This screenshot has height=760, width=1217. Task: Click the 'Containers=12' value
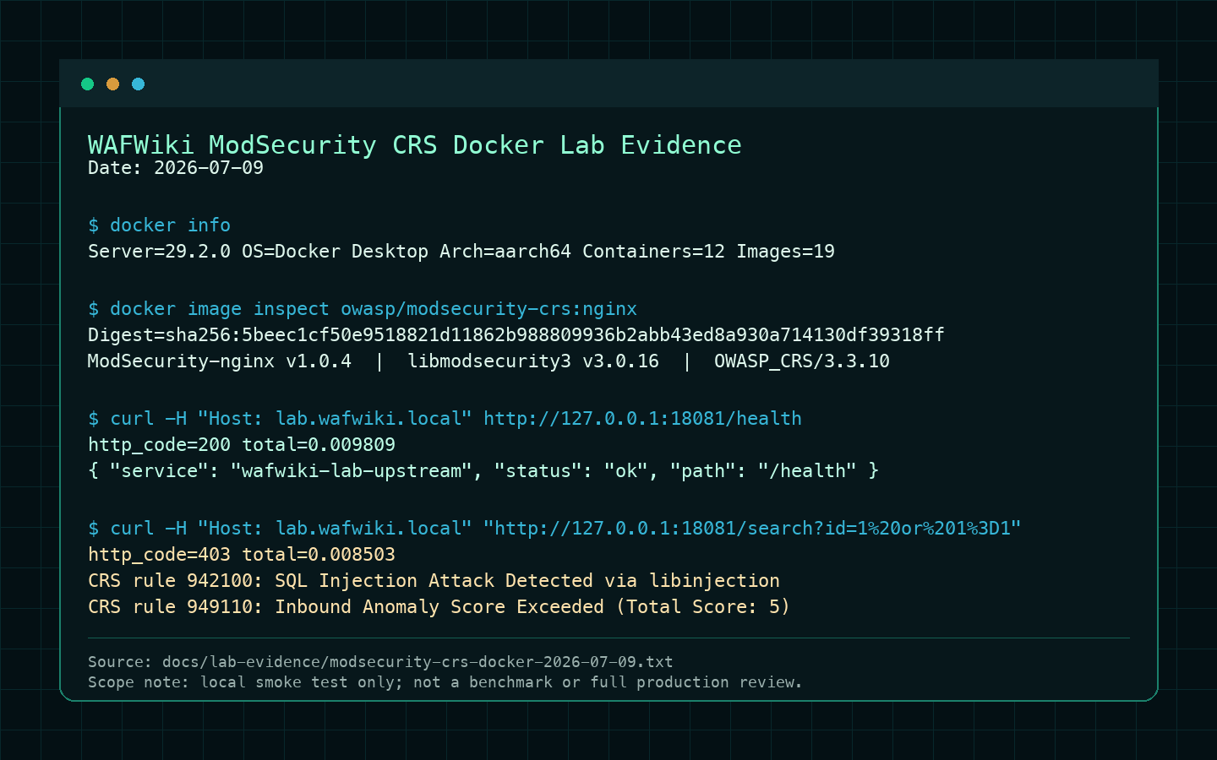point(653,252)
